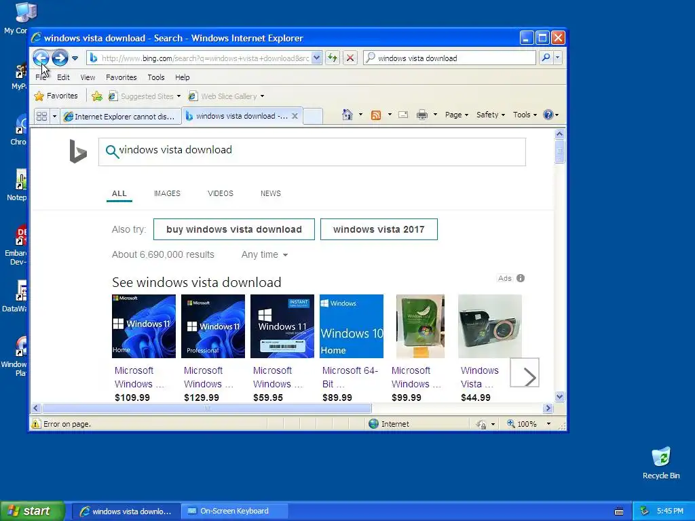695x521 pixels.
Task: Click the Ads info icon
Action: [x=521, y=278]
